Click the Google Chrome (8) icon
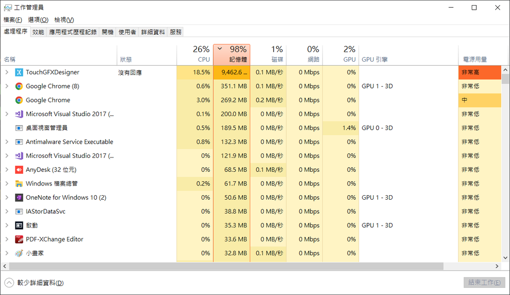Image resolution: width=510 pixels, height=295 pixels. 19,86
